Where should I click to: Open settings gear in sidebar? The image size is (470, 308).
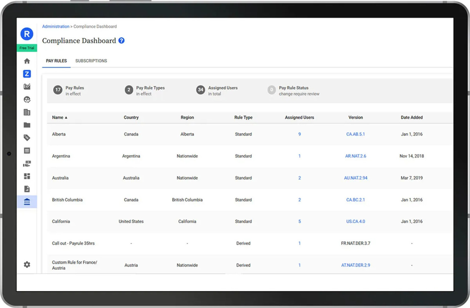[27, 265]
